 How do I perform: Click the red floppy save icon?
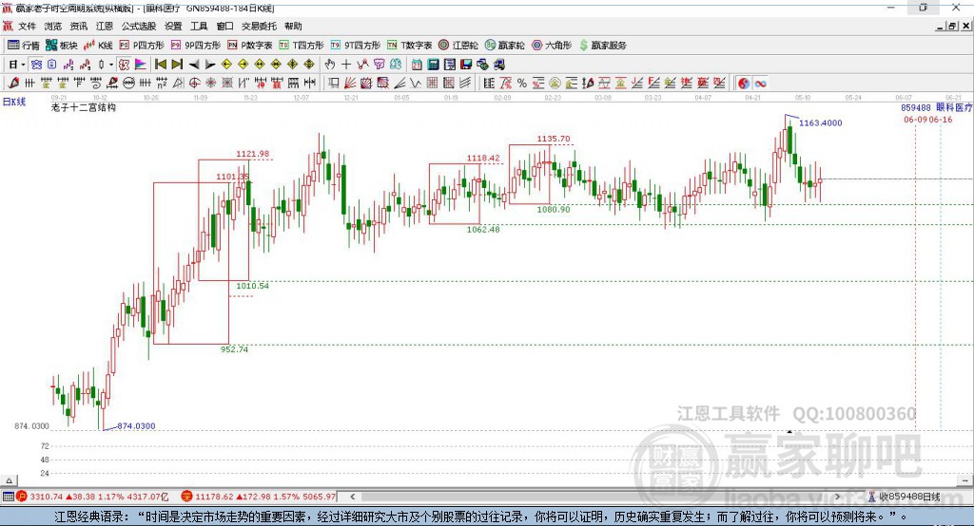[466, 65]
